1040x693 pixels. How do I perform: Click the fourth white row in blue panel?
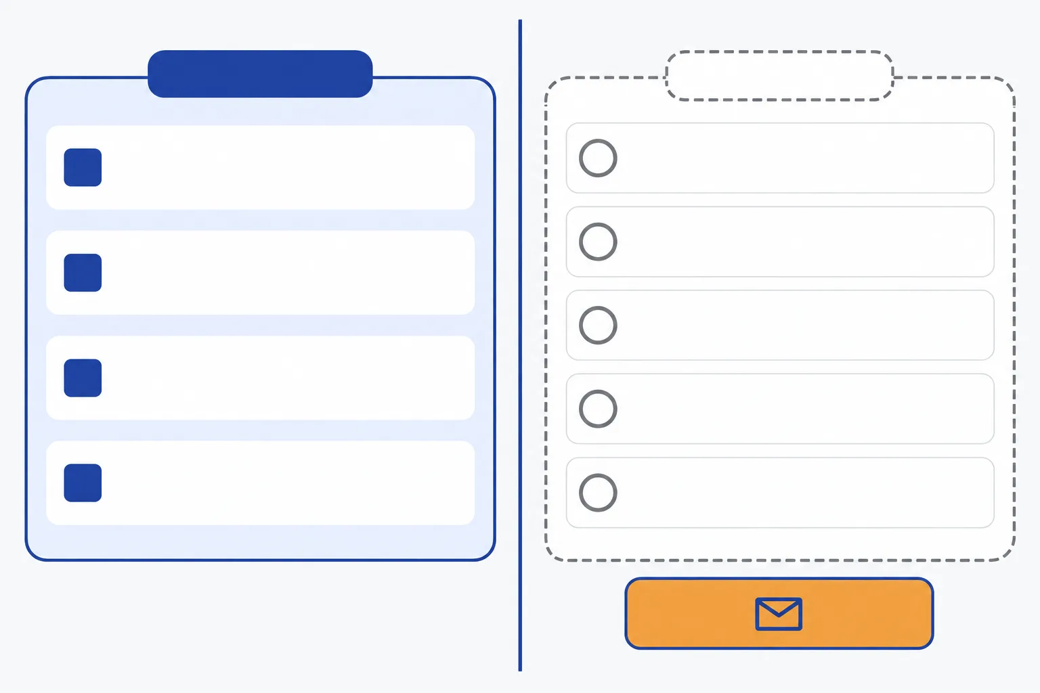pyautogui.click(x=260, y=483)
